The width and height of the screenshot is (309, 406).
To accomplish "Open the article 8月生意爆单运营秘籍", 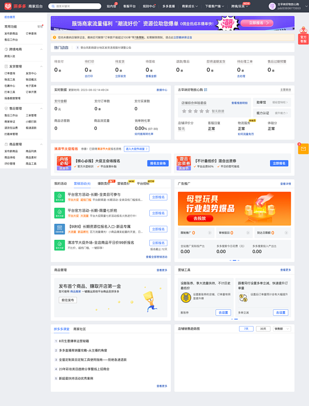I will pos(74,341).
